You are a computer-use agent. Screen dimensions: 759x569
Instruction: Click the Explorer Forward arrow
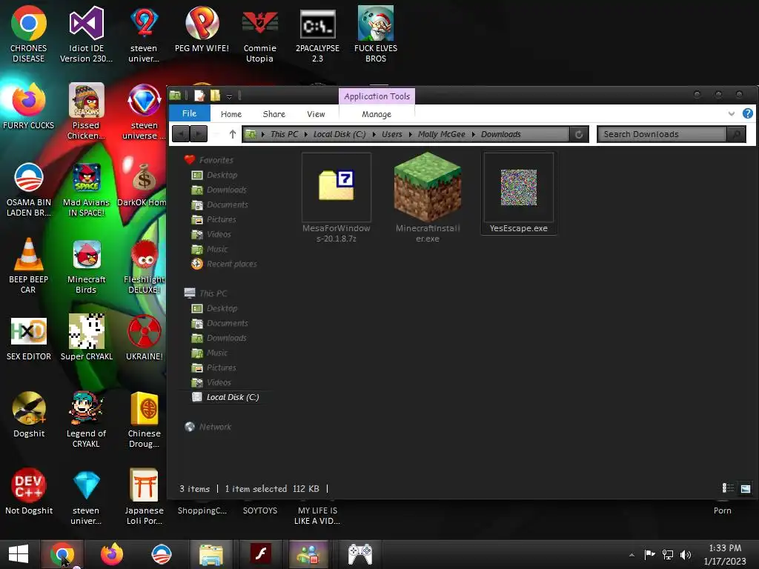199,134
